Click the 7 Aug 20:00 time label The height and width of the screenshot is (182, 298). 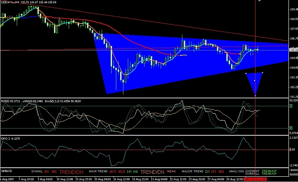click(26, 179)
